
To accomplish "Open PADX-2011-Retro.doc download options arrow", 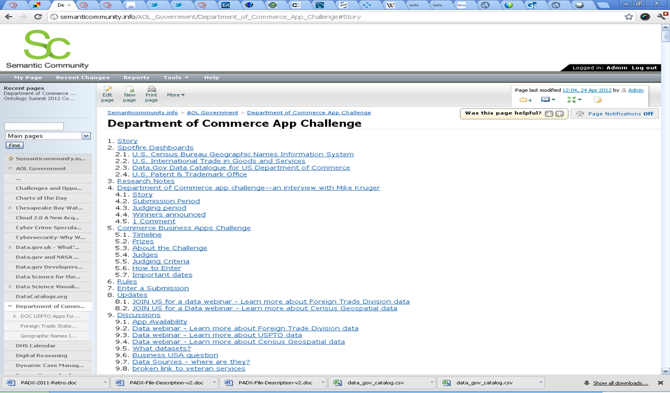I will (x=105, y=383).
